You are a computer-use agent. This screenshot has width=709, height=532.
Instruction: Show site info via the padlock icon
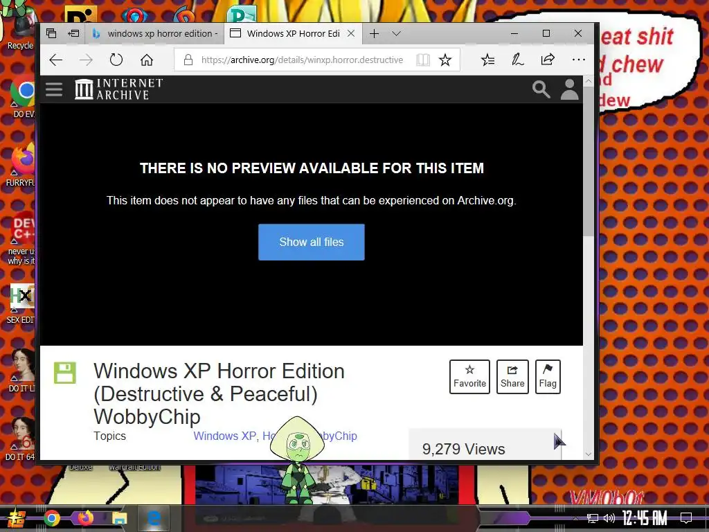click(188, 60)
